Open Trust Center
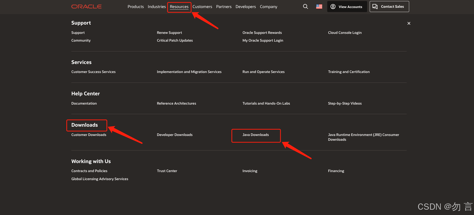474x215 pixels. pos(167,171)
